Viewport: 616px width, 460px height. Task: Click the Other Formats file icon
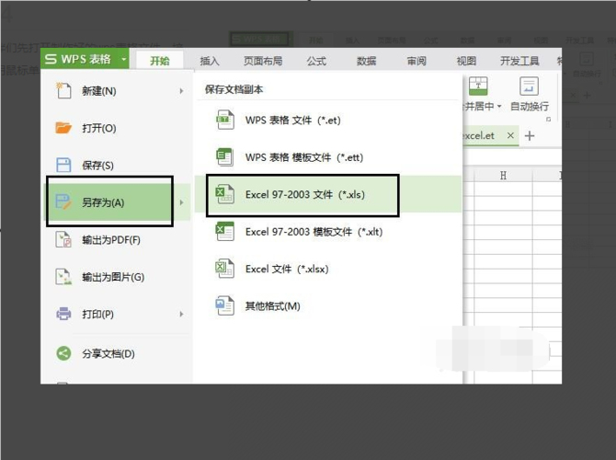point(225,305)
